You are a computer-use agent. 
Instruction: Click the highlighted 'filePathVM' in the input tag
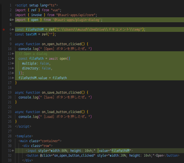120,151
